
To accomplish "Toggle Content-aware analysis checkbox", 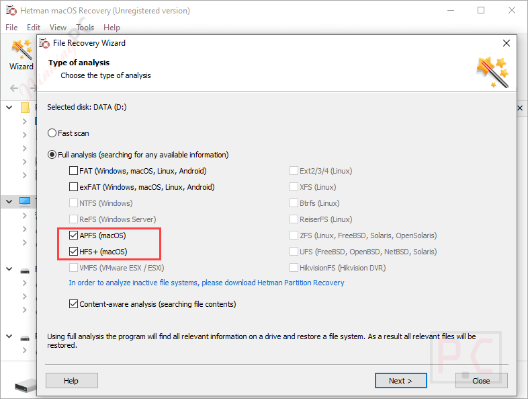I will [x=73, y=304].
